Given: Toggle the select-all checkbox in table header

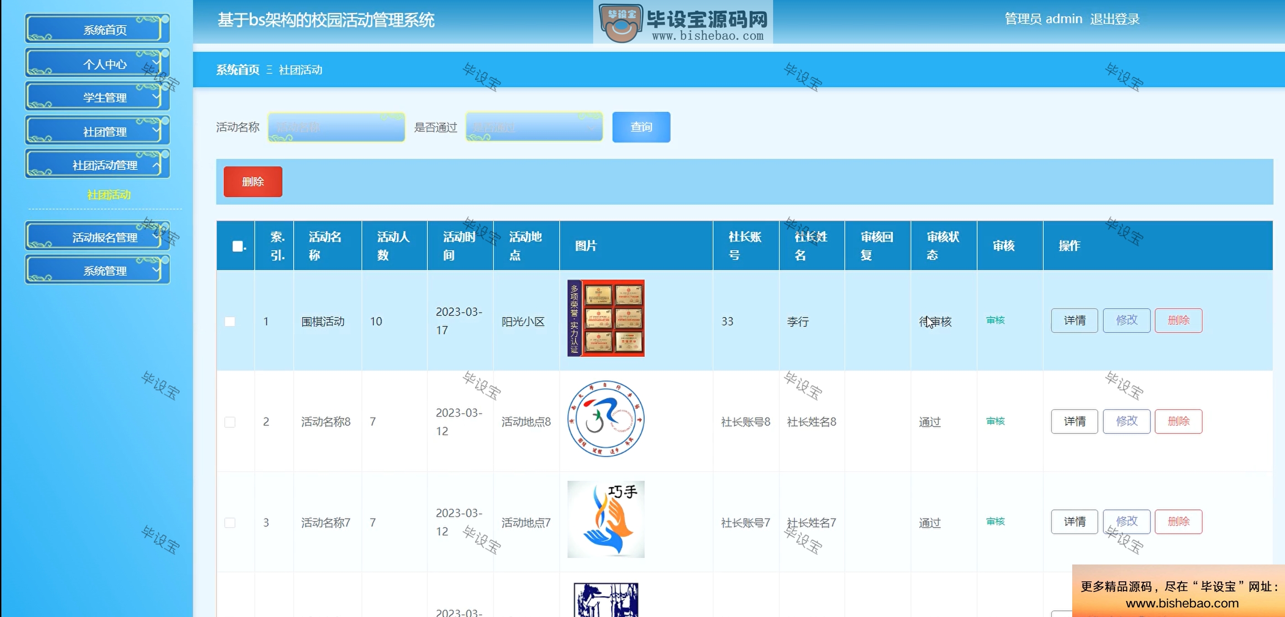Looking at the screenshot, I should 238,246.
